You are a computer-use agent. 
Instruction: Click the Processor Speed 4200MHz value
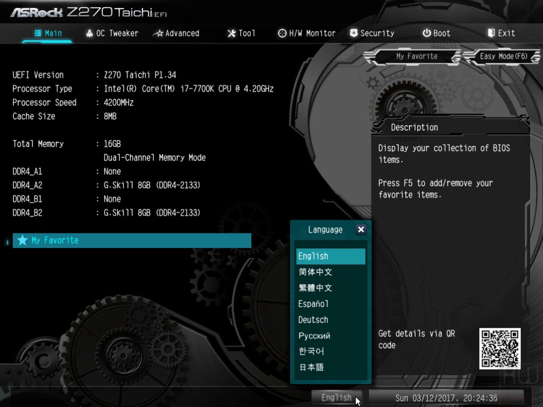[x=118, y=103]
